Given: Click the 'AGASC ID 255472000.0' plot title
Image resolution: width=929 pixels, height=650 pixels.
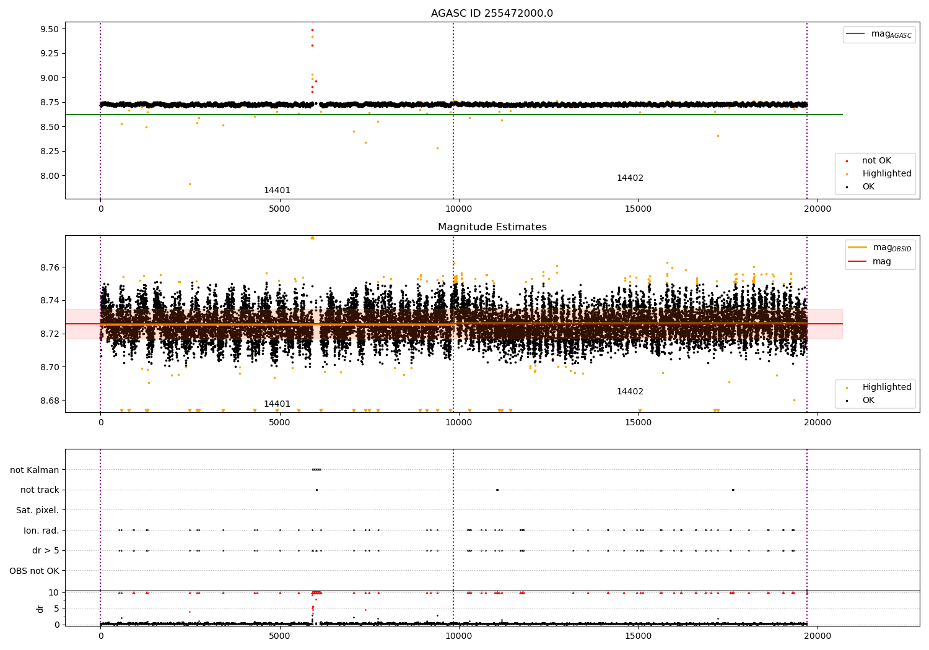Looking at the screenshot, I should pos(492,14).
